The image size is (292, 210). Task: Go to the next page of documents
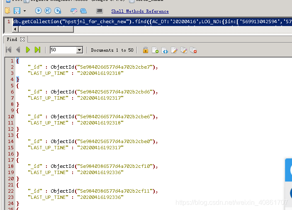click(28, 50)
